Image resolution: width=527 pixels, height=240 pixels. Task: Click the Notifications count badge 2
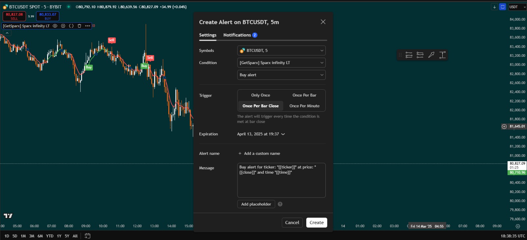(255, 35)
